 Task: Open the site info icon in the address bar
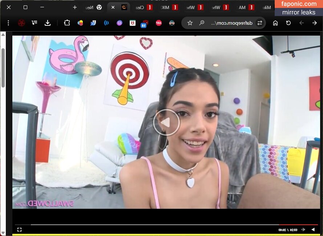coord(259,23)
